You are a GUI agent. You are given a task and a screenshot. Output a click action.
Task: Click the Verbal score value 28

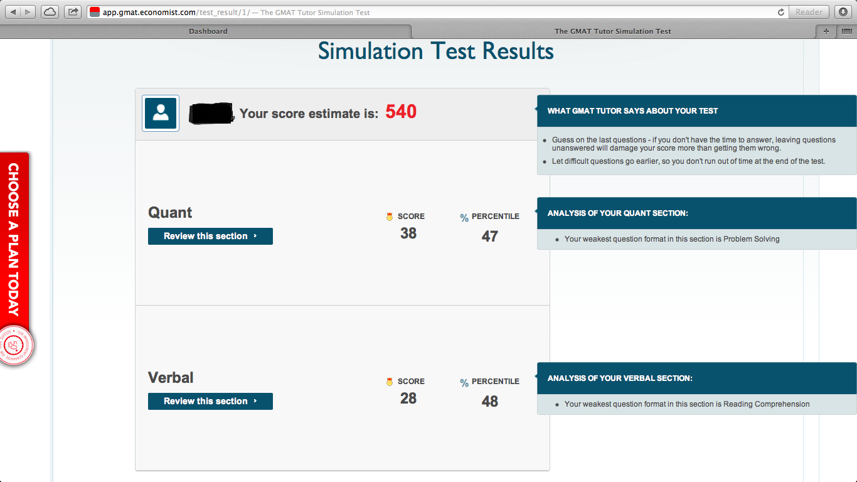click(408, 399)
